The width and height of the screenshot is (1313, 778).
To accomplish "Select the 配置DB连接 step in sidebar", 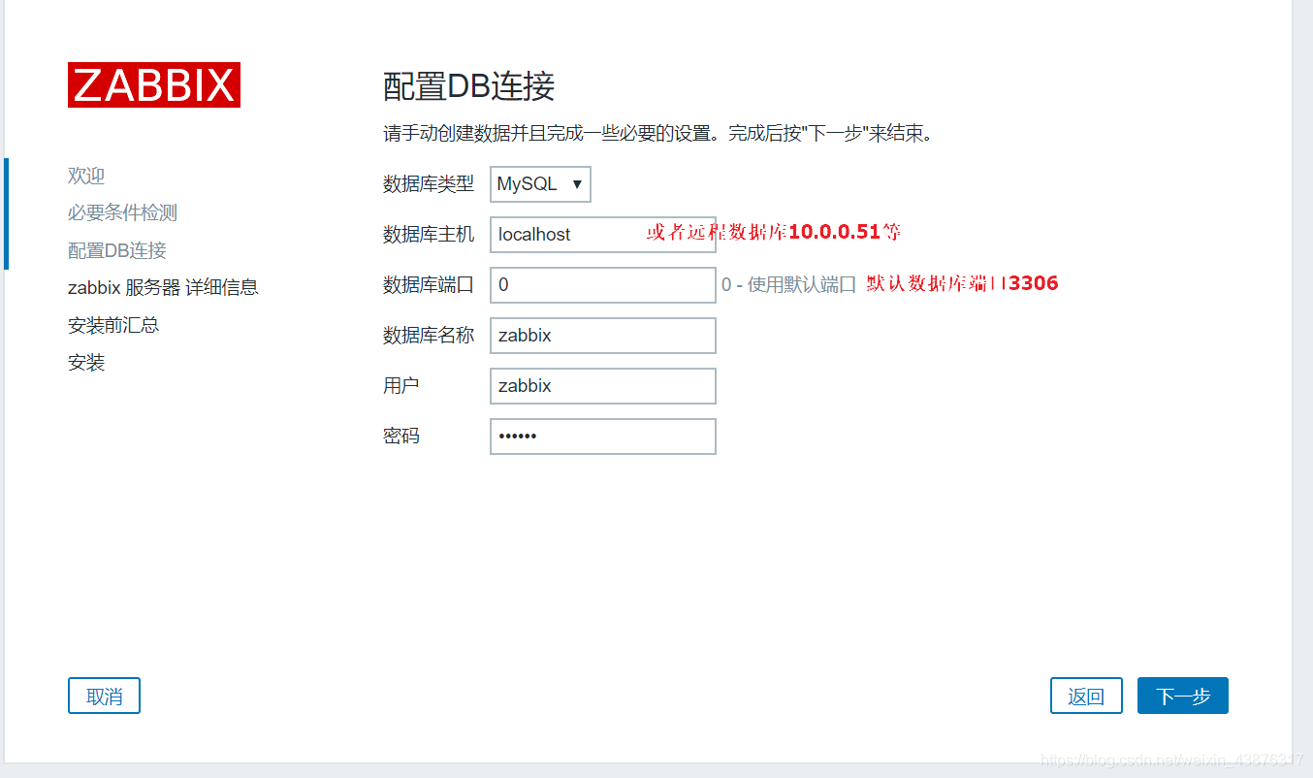I will pyautogui.click(x=117, y=250).
